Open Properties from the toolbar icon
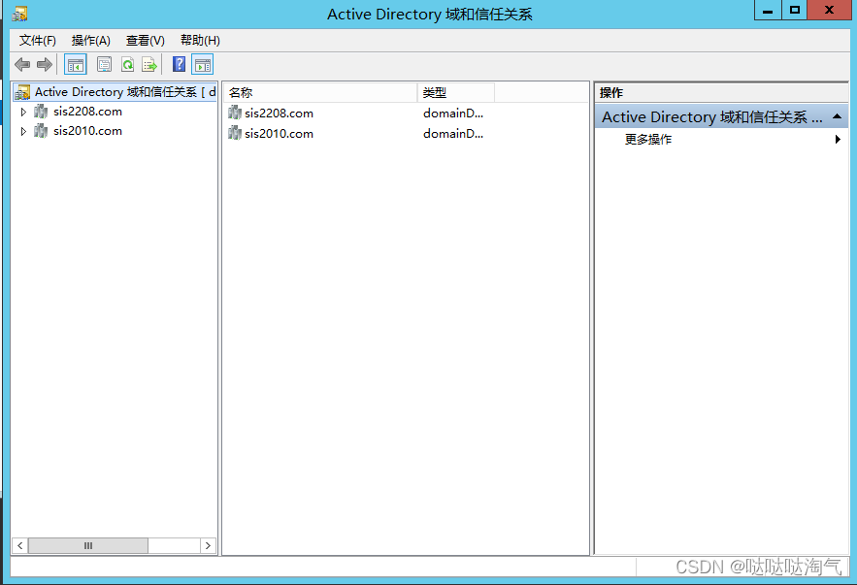This screenshot has width=857, height=585. click(104, 64)
